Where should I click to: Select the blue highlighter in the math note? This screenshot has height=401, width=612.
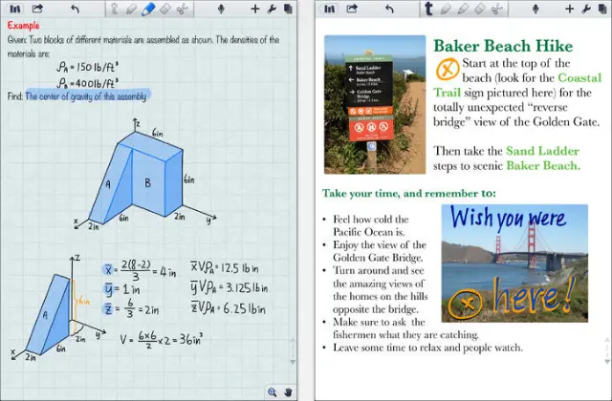point(148,9)
